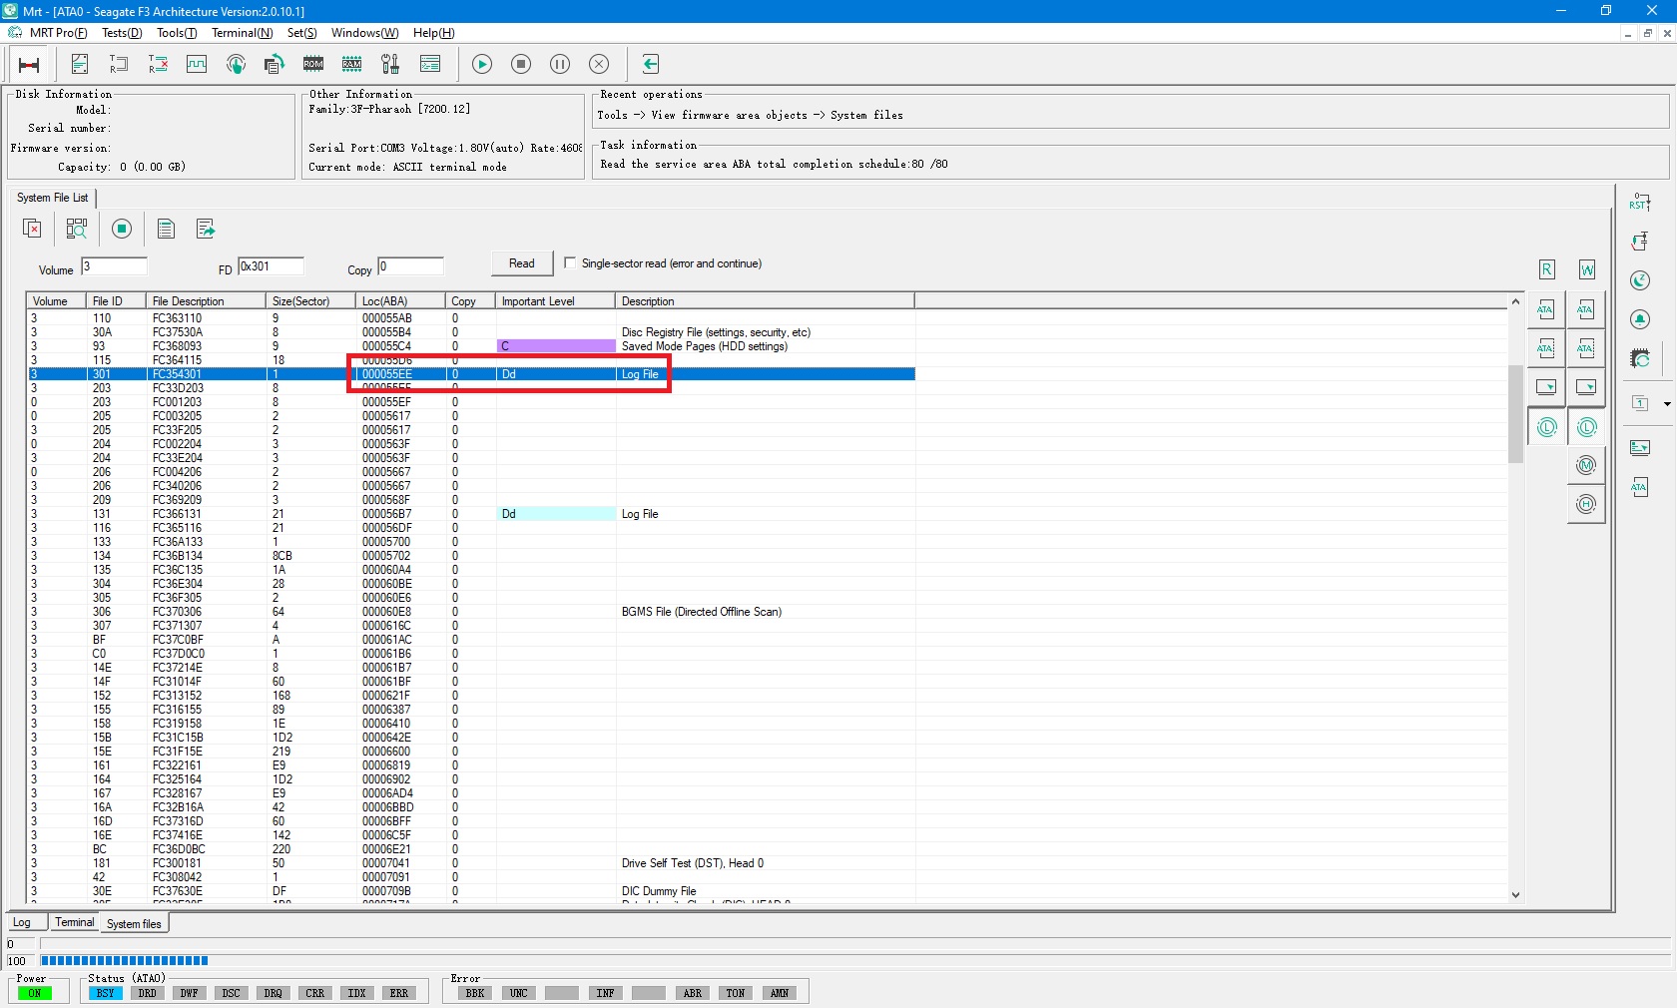Click the square-wave signal icon in toolbar
Screen dimensions: 1677x1008
(x=197, y=64)
